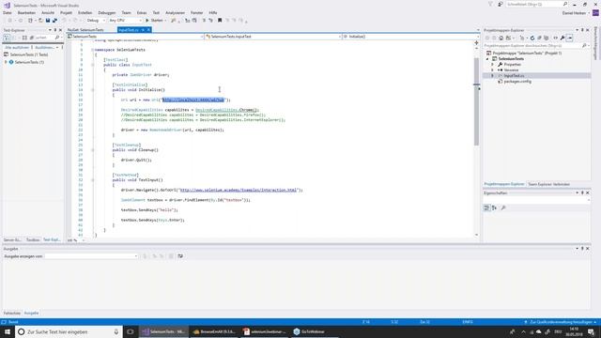Open the selenium webinar PowerPoint taskbar item

(265, 331)
